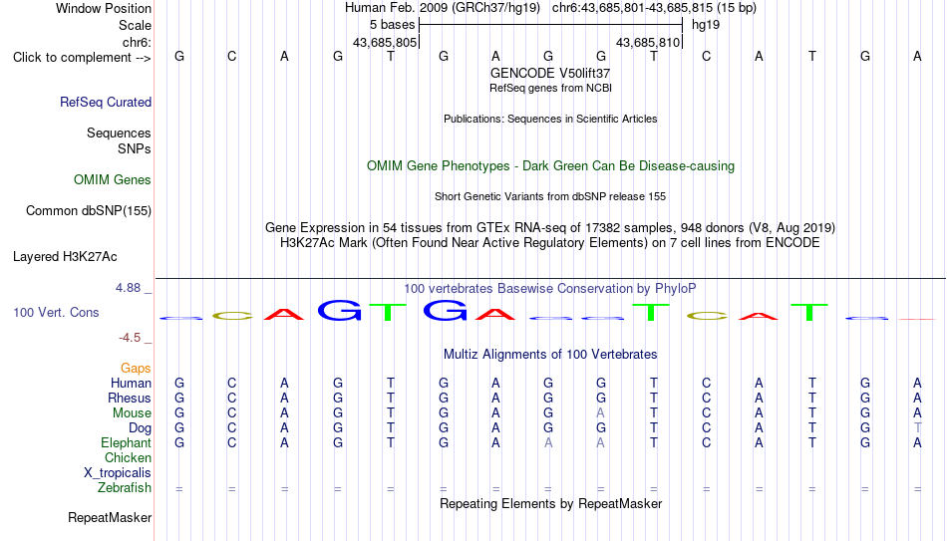The height and width of the screenshot is (541, 947).
Task: Click the 4.88 conservation maximum value
Action: tap(128, 288)
